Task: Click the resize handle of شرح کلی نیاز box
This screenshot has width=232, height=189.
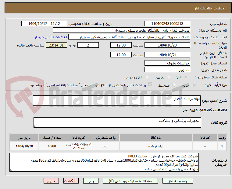Action: [x=34, y=104]
